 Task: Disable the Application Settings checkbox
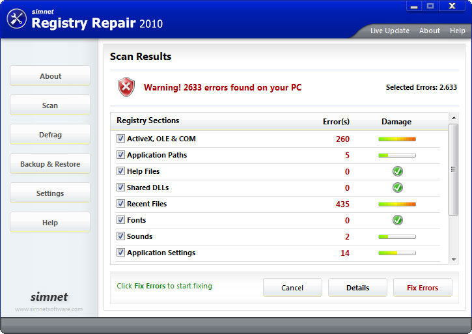(x=120, y=253)
